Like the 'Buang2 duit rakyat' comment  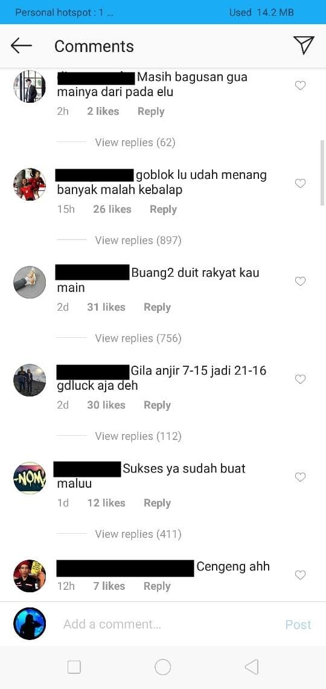pos(300,282)
